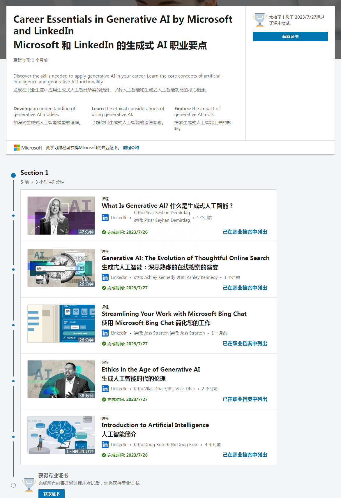Click the green completed checkmark dated 2023/7/28
The image size is (341, 498).
[104, 455]
